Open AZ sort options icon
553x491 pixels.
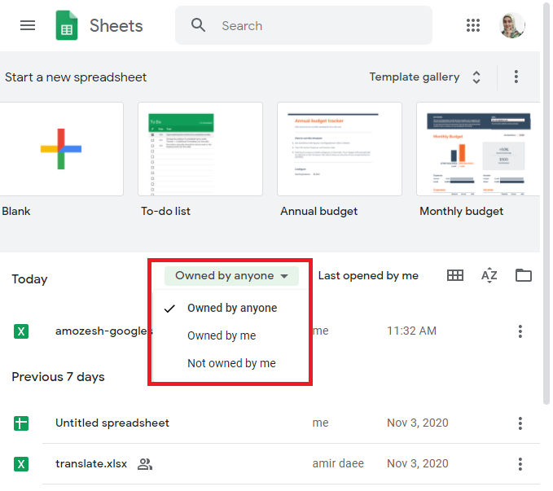tap(489, 275)
